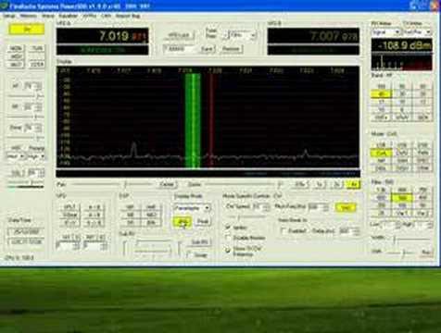The height and width of the screenshot is (333, 441).
Task: Select the 1.0k filter button
Action: [381, 190]
